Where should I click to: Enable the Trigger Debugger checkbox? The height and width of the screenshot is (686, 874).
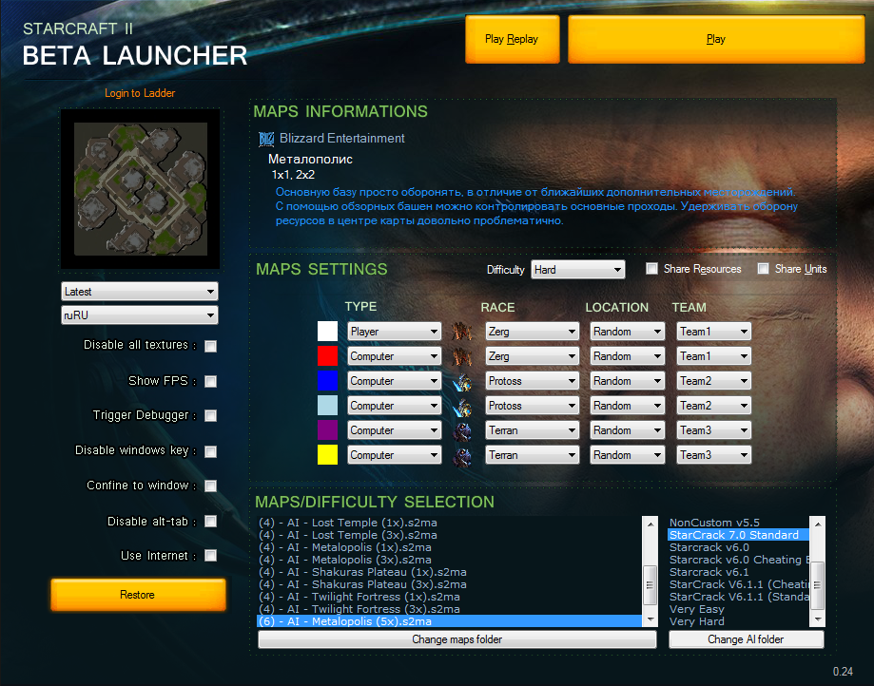(x=211, y=416)
